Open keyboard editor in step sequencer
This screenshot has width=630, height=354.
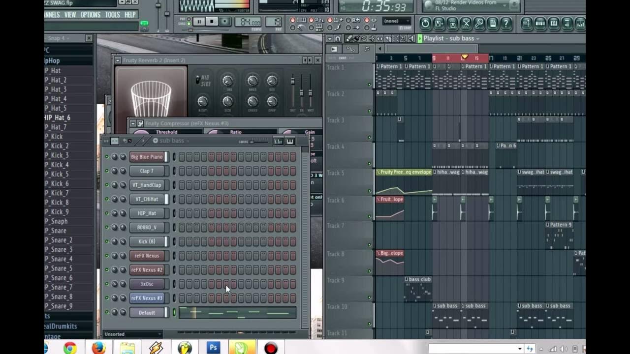coord(290,141)
